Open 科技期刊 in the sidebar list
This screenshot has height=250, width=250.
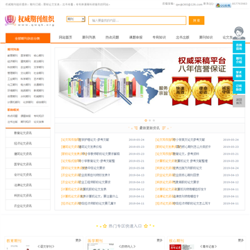click(x=12, y=67)
